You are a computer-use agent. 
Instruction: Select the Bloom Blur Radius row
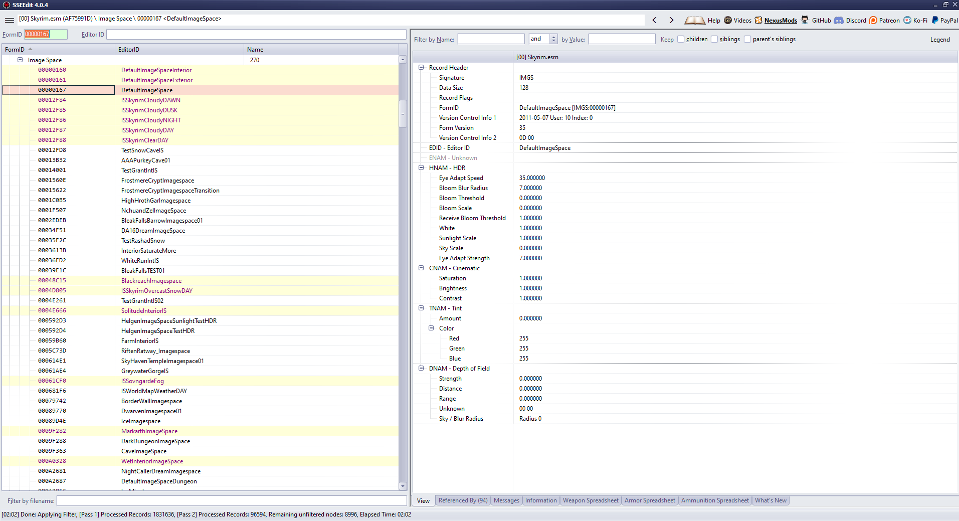(686, 188)
